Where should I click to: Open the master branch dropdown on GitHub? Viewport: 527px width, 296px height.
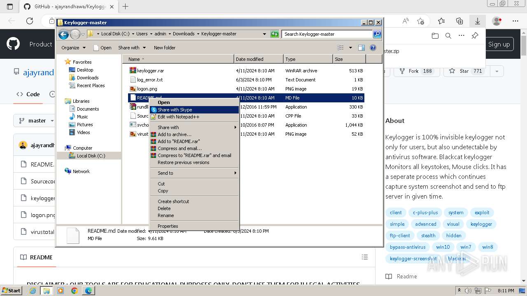(36, 120)
